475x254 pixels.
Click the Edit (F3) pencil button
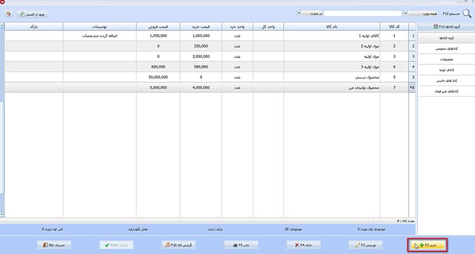(x=365, y=245)
